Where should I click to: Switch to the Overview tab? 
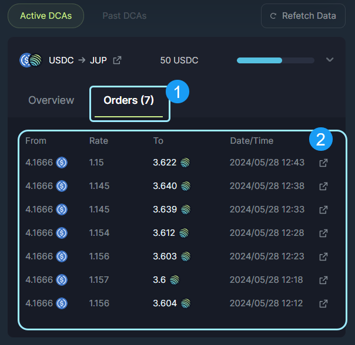coord(51,100)
